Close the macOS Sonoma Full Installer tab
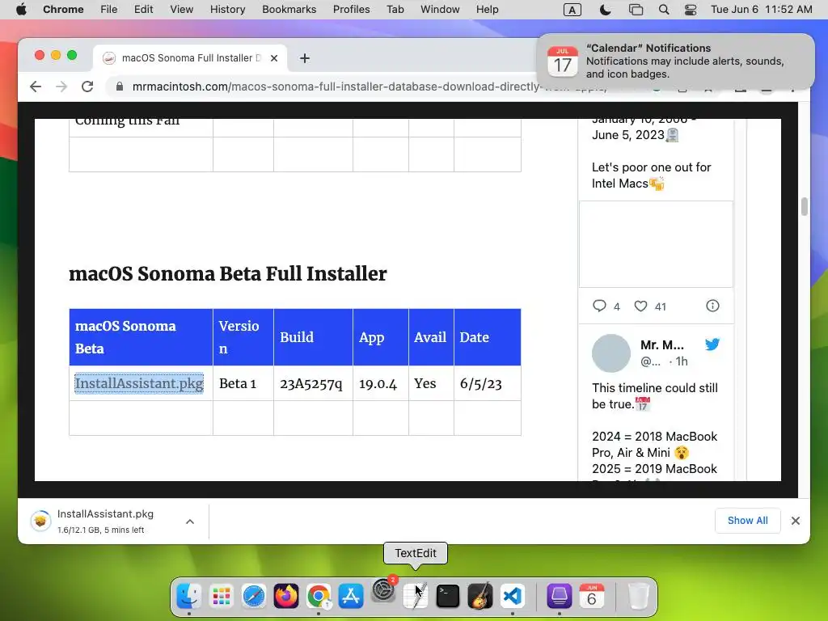828x621 pixels. click(274, 58)
